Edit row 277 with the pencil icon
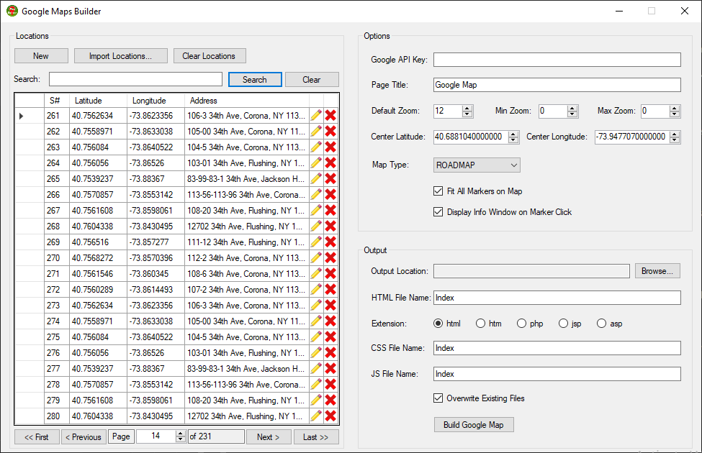Viewport: 702px width, 453px height. click(x=316, y=369)
